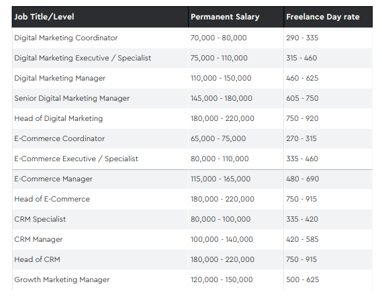Viewport: 382px width, 307px height.
Task: Select the E-Commerce Manager row title
Action: [x=53, y=179]
